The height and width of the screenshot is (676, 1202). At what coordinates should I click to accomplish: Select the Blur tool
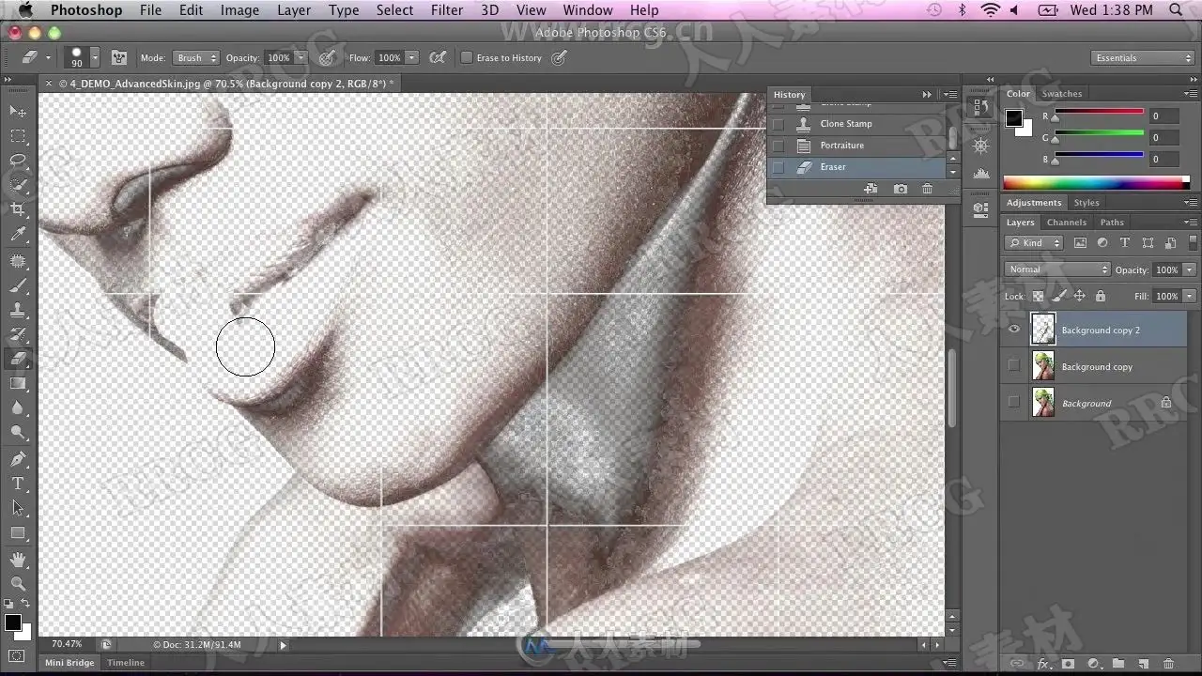pyautogui.click(x=18, y=408)
